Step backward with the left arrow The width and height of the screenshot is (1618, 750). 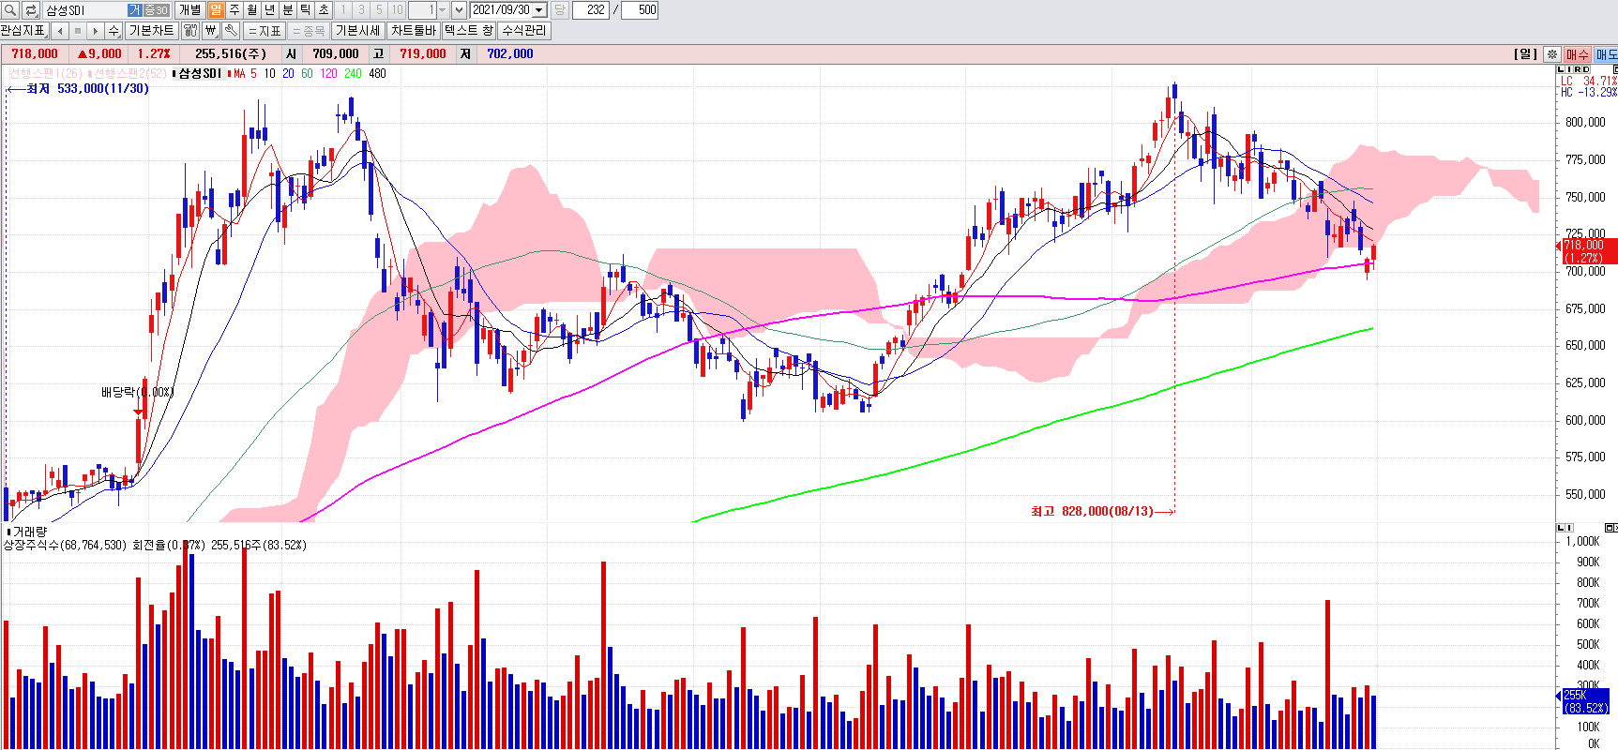(x=60, y=31)
